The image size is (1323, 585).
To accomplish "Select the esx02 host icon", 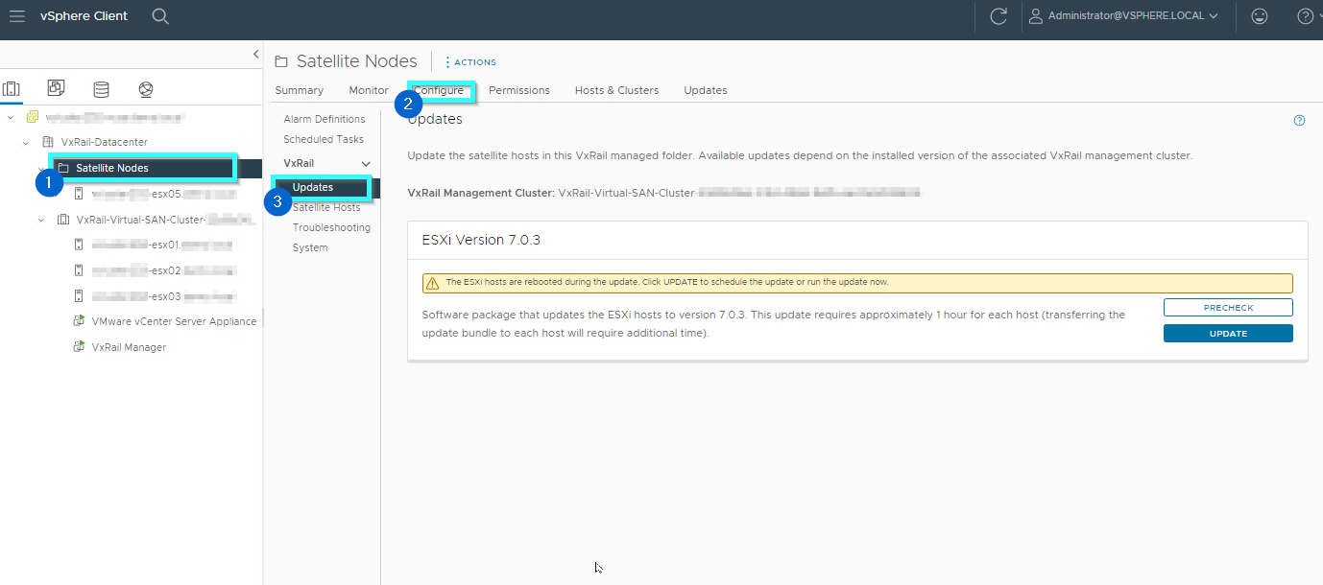I will coord(80,270).
